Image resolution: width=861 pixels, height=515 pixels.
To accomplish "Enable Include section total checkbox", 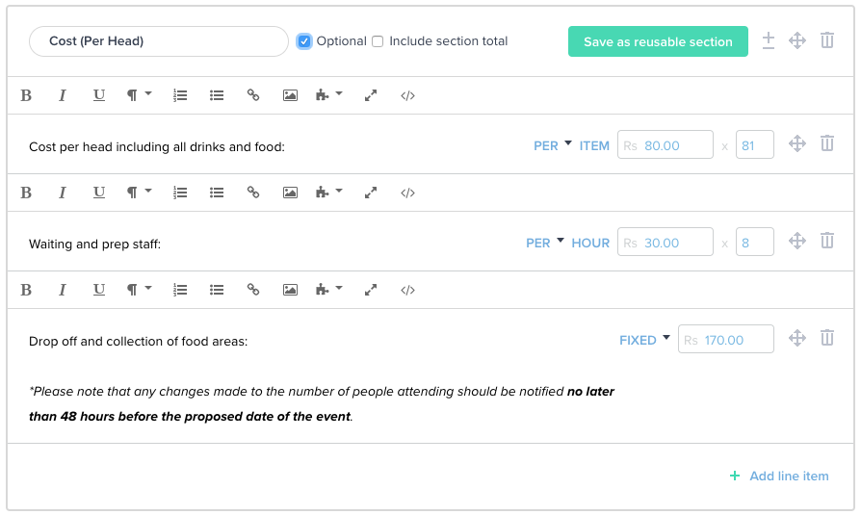I will pos(378,41).
